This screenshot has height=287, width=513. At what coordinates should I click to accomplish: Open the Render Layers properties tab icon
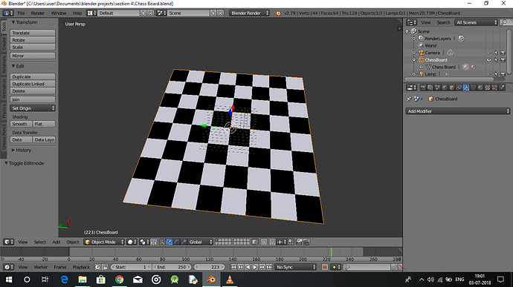(x=430, y=88)
